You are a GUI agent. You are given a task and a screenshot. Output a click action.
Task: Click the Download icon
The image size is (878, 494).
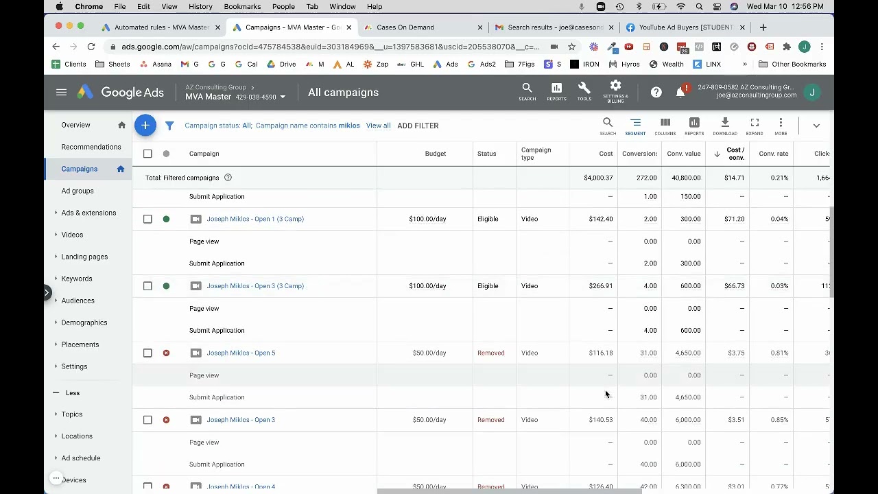click(x=725, y=126)
